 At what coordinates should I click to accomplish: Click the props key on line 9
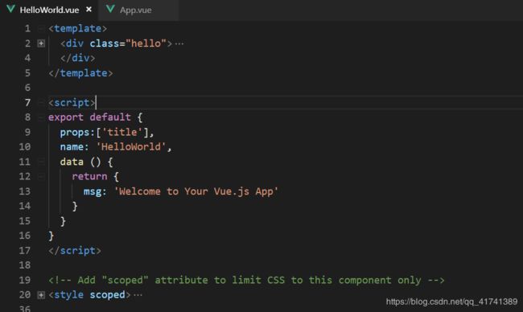75,133
